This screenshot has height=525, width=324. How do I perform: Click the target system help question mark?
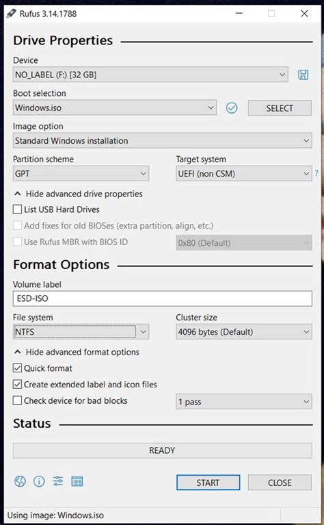pyautogui.click(x=316, y=173)
